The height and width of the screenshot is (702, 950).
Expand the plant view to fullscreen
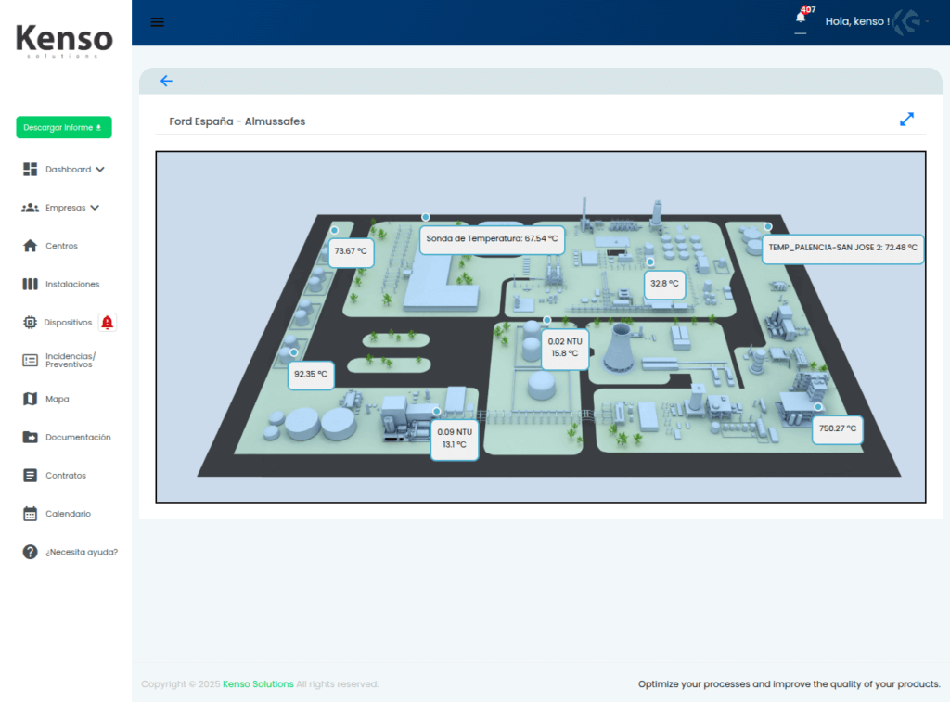click(x=906, y=120)
